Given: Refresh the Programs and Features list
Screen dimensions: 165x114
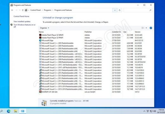Looking at the screenshot, I should (x=120, y=10).
